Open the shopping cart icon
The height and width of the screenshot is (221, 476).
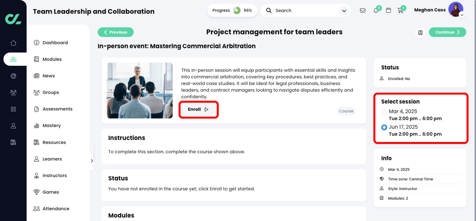[x=400, y=11]
